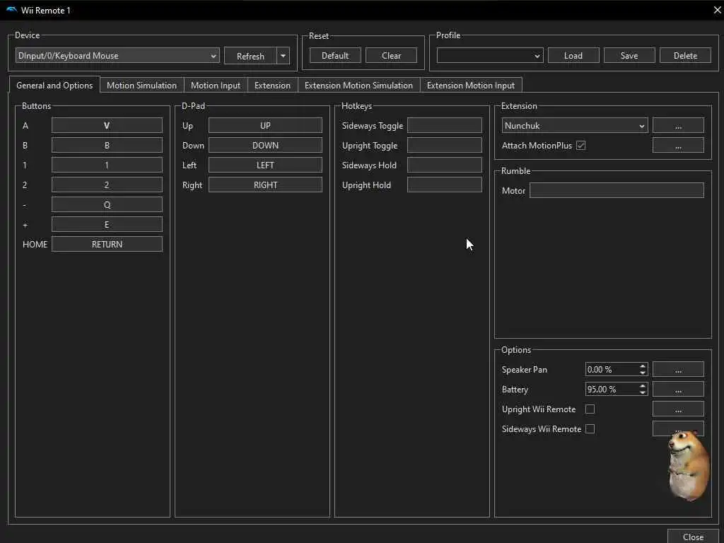
Task: Expand the Refresh button arrow menu
Action: [x=283, y=56]
